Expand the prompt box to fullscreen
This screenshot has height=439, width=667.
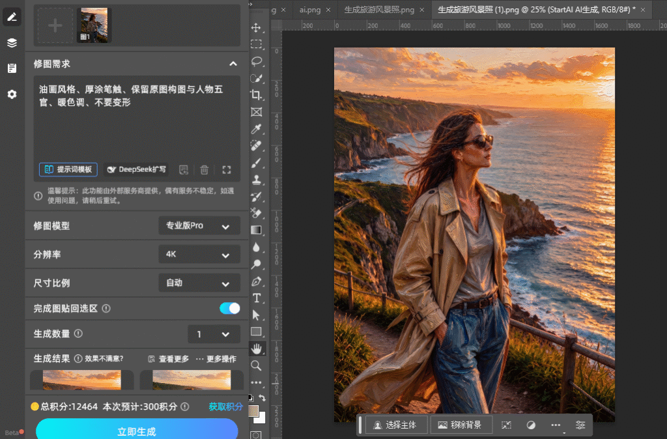click(x=227, y=170)
